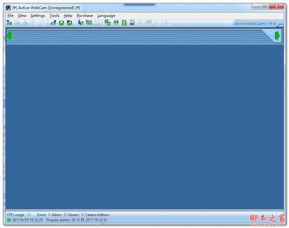The width and height of the screenshot is (289, 228).
Task: Click the green status indicator in status bar
Action: point(9,220)
